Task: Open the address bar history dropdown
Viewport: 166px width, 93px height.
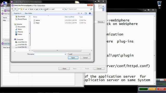Action: (63, 9)
